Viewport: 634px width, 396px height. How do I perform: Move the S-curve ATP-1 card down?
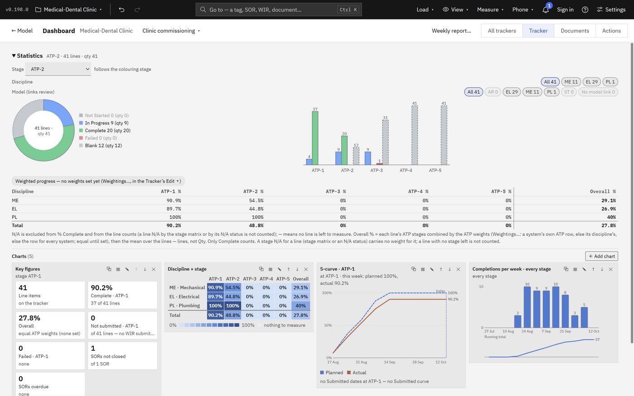450,269
